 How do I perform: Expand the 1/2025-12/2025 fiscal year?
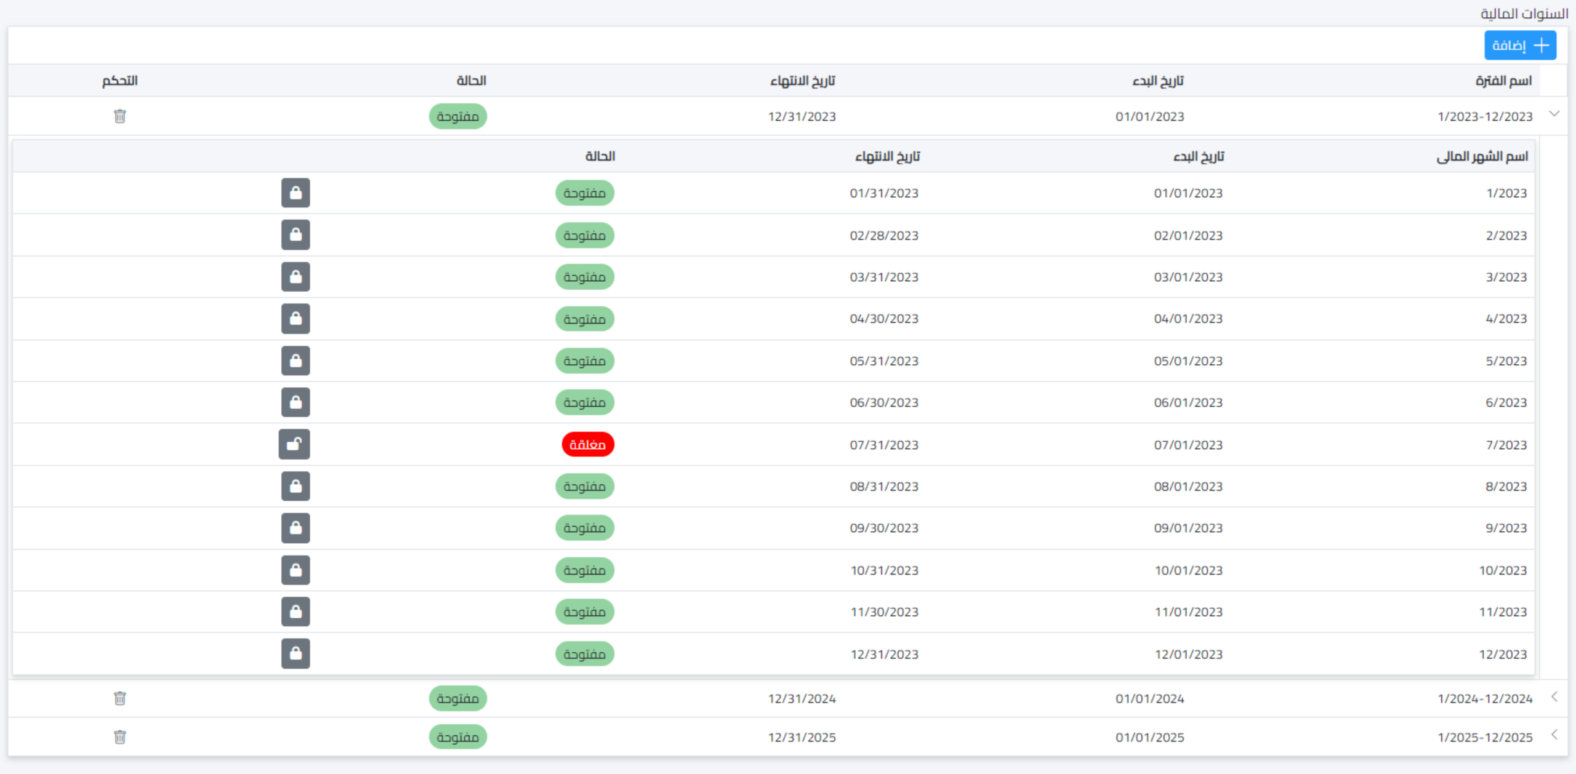[x=1556, y=736]
